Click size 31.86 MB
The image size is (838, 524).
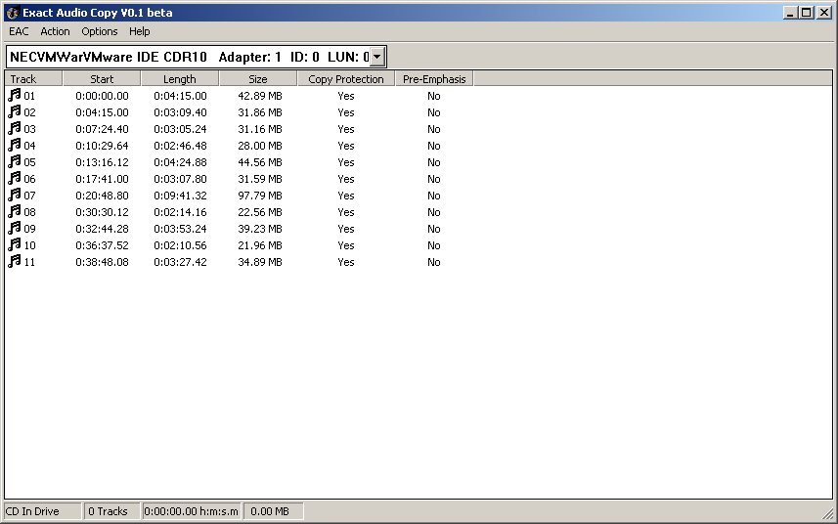point(260,112)
